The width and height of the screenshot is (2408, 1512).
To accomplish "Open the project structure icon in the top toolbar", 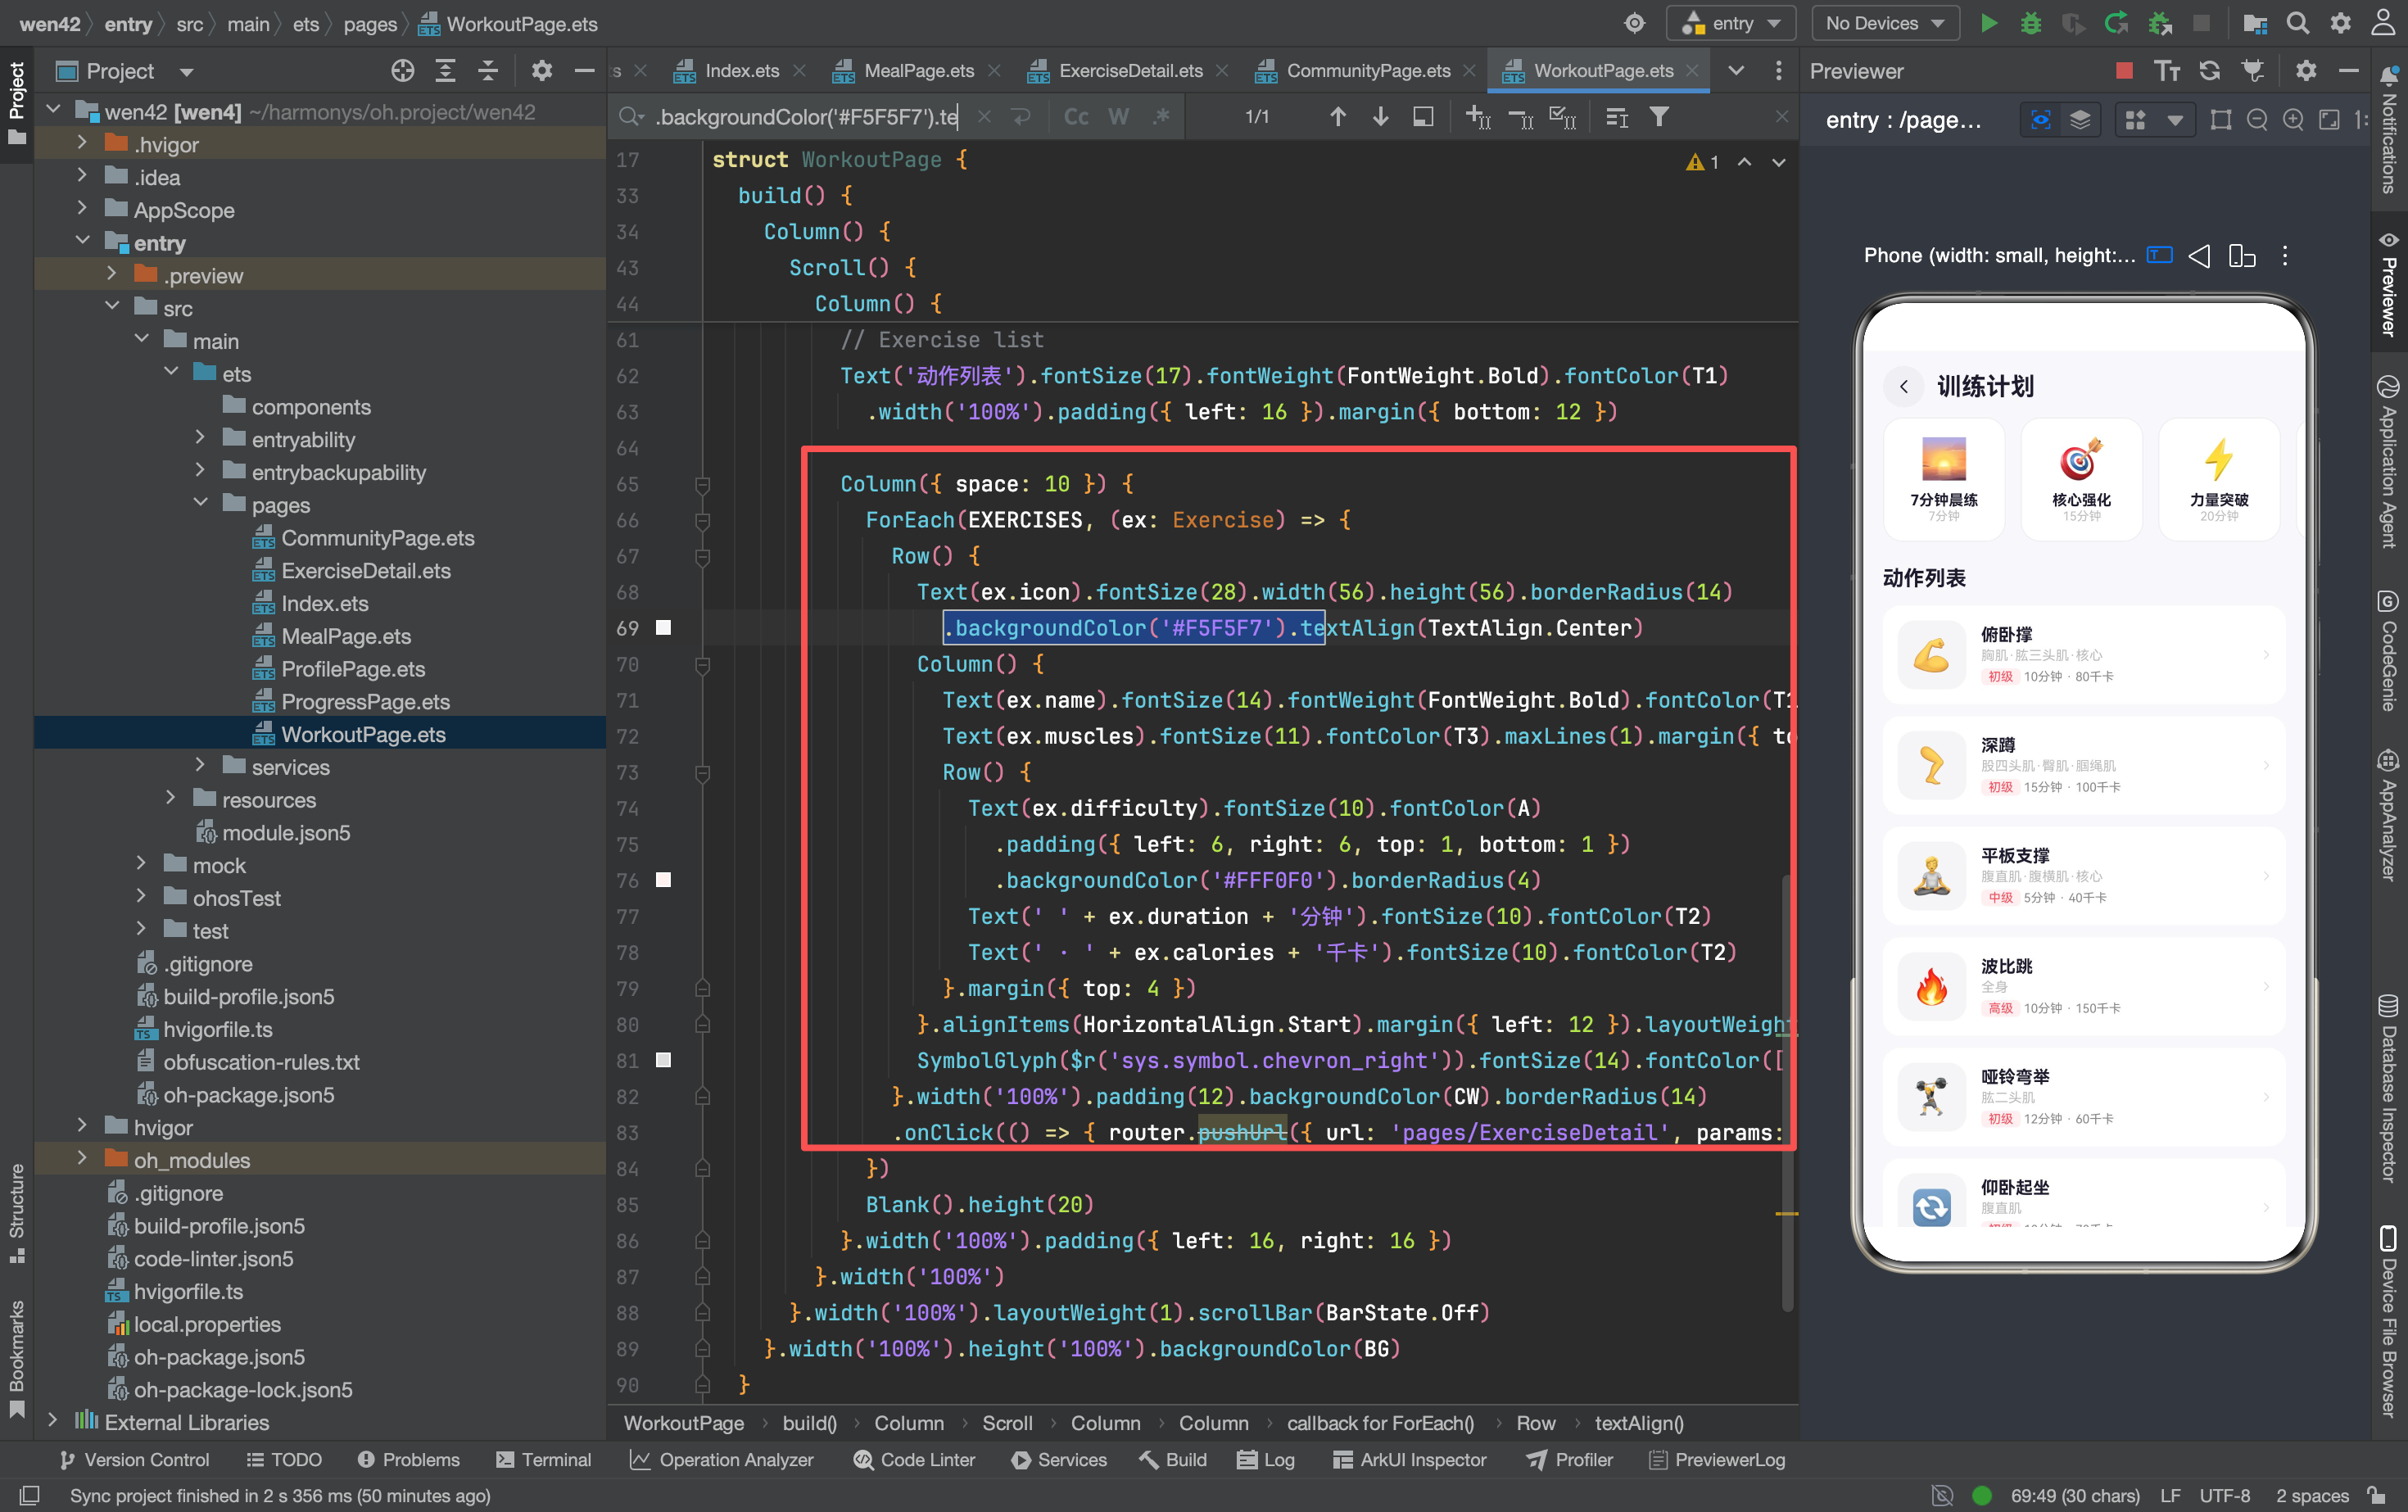I will pyautogui.click(x=2255, y=23).
